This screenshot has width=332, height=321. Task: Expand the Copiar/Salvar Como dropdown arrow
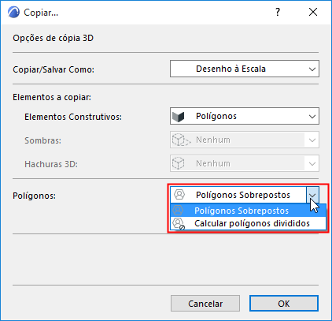pos(312,69)
